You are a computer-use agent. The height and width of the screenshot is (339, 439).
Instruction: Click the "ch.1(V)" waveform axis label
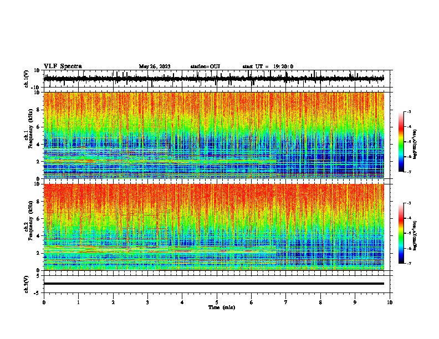27,79
